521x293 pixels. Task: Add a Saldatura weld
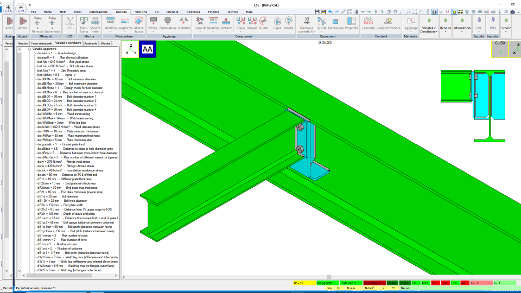[x=184, y=23]
